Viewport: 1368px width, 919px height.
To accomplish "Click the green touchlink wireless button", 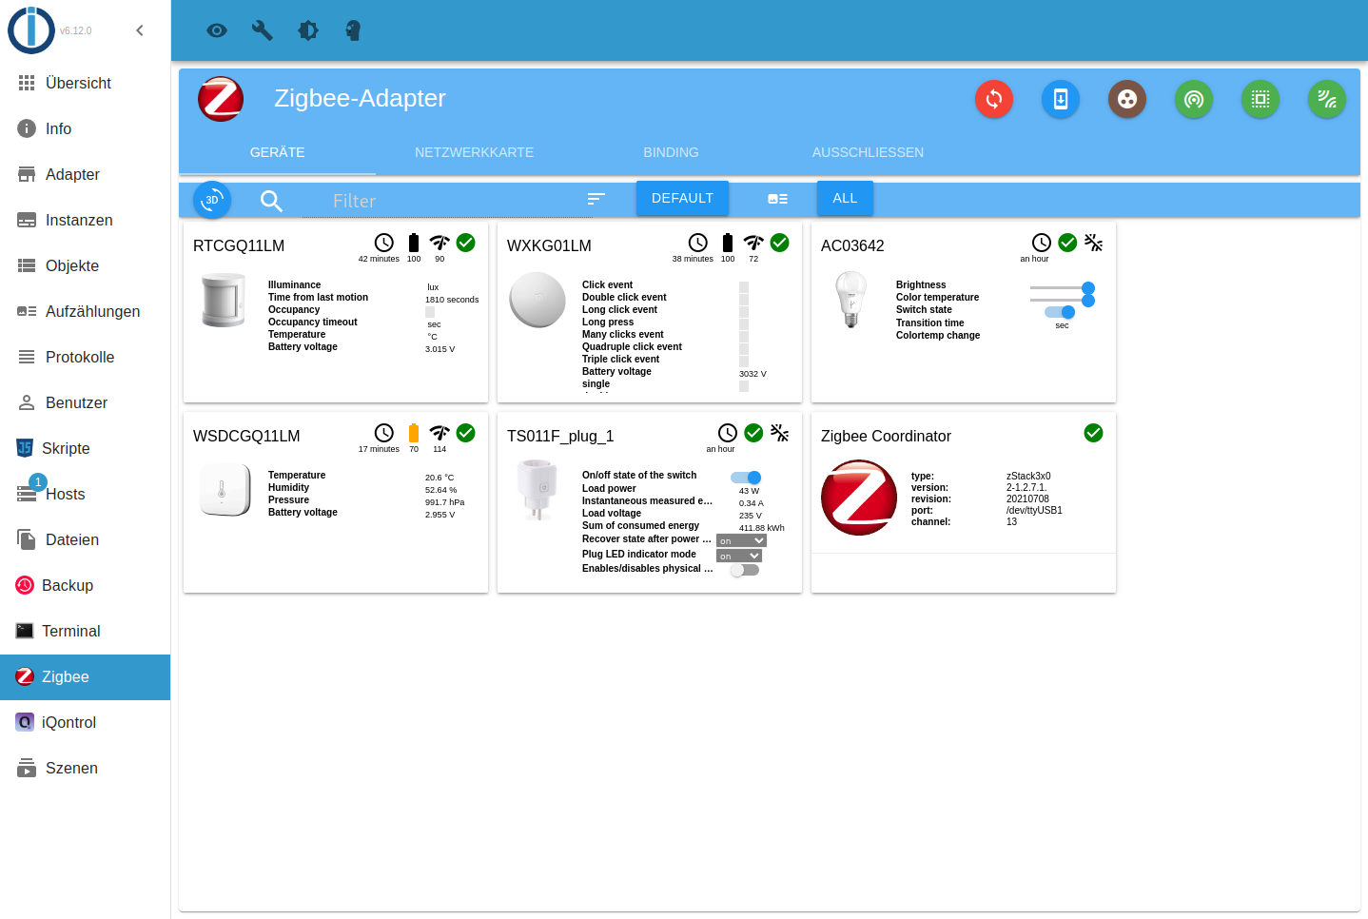I will coord(1327,99).
